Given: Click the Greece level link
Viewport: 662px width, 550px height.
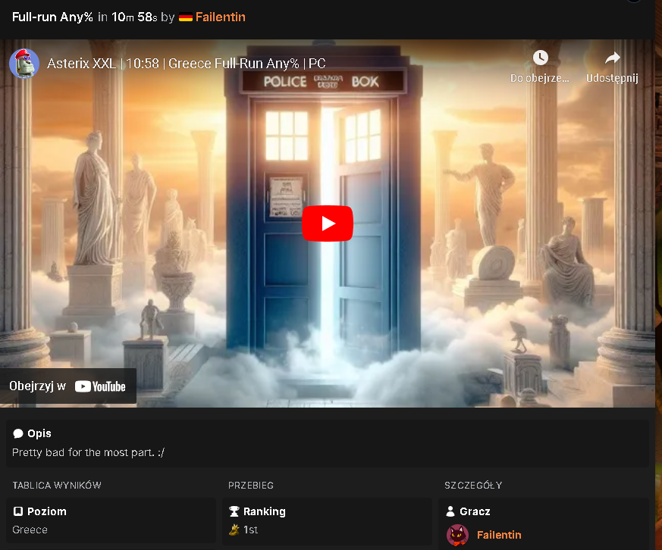Looking at the screenshot, I should 30,530.
